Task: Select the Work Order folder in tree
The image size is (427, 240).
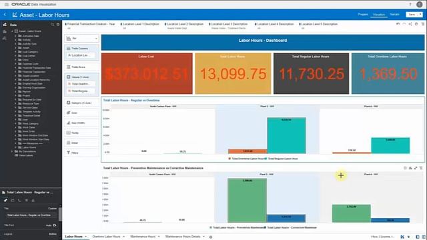Action: point(29,131)
